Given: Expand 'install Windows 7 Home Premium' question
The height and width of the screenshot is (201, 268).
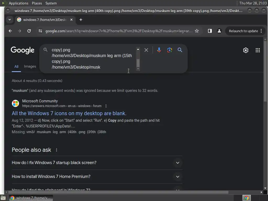Looking at the screenshot, I should tap(97, 177).
